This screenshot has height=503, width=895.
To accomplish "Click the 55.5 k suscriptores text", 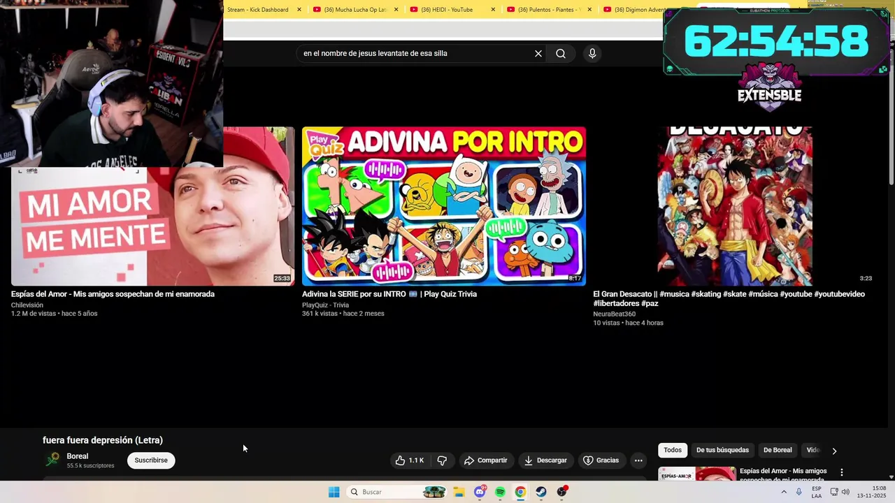I will tap(90, 465).
